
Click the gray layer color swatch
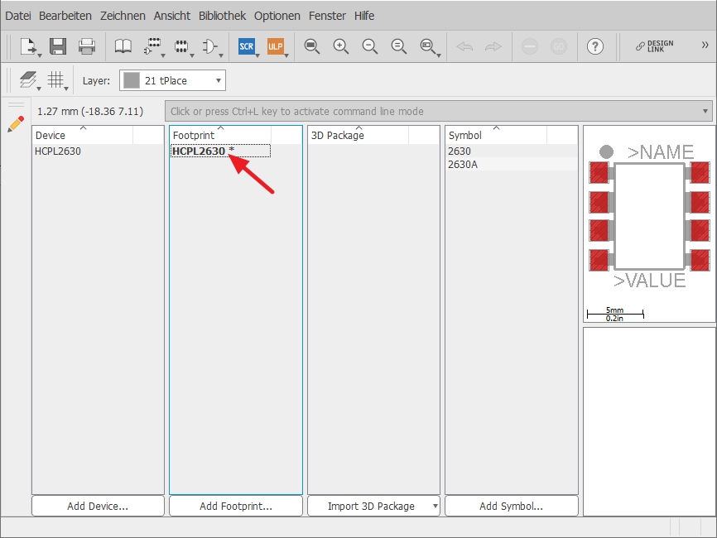[132, 80]
